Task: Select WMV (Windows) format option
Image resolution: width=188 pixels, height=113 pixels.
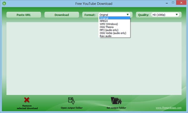Action: [x=114, y=24]
